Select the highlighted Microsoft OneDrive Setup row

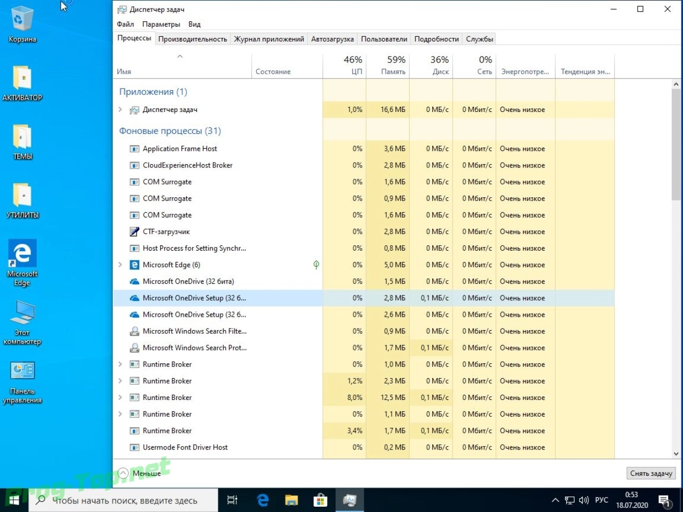(363, 298)
